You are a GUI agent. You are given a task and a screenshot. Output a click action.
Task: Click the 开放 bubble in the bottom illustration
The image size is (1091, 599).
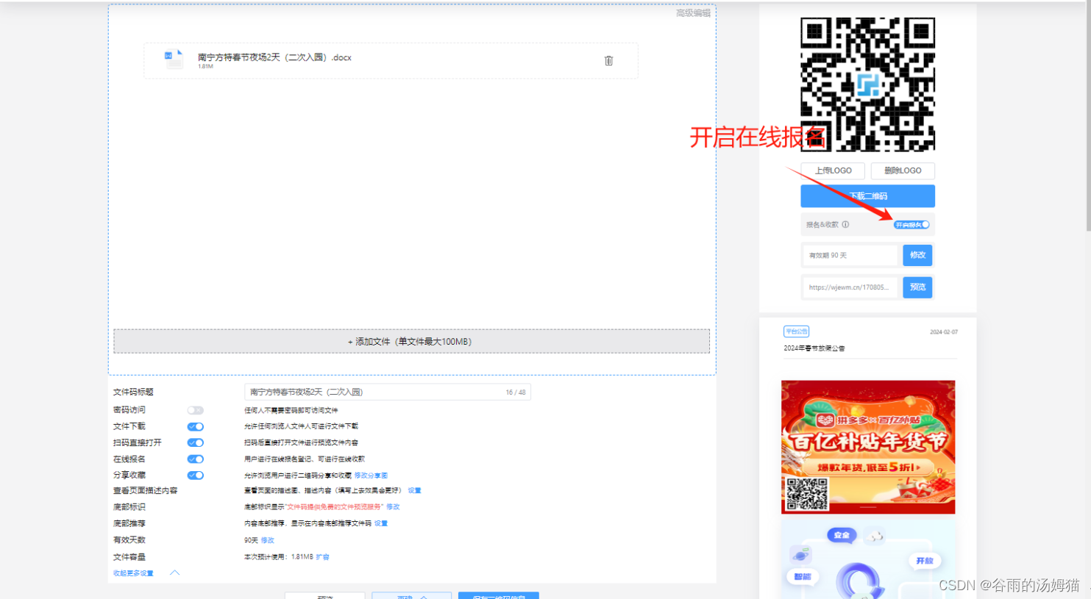(924, 561)
